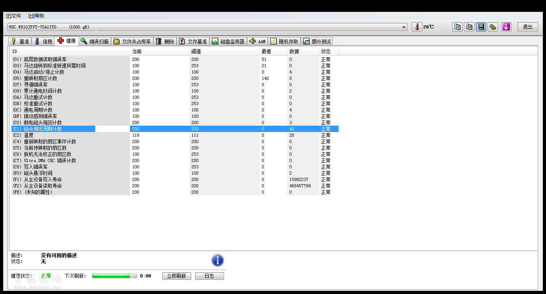The image size is (546, 294).
Task: Switch to the 信息 info tab
Action: point(43,41)
